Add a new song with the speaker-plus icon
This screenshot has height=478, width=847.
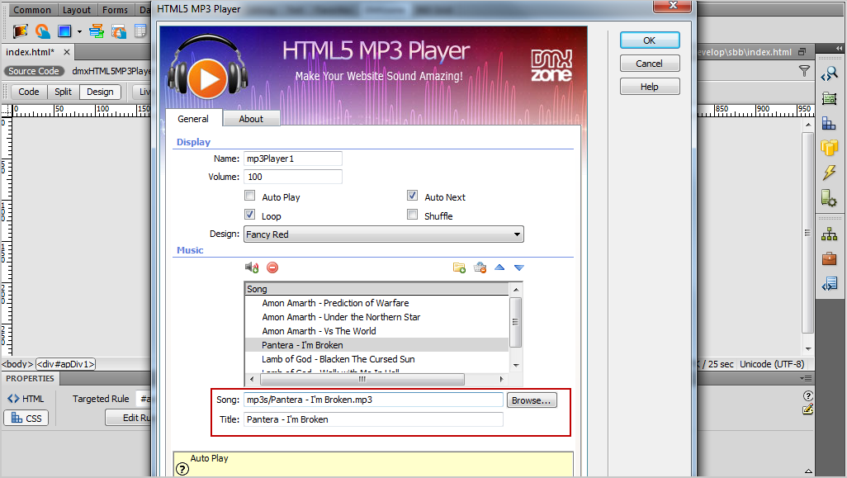coord(252,267)
